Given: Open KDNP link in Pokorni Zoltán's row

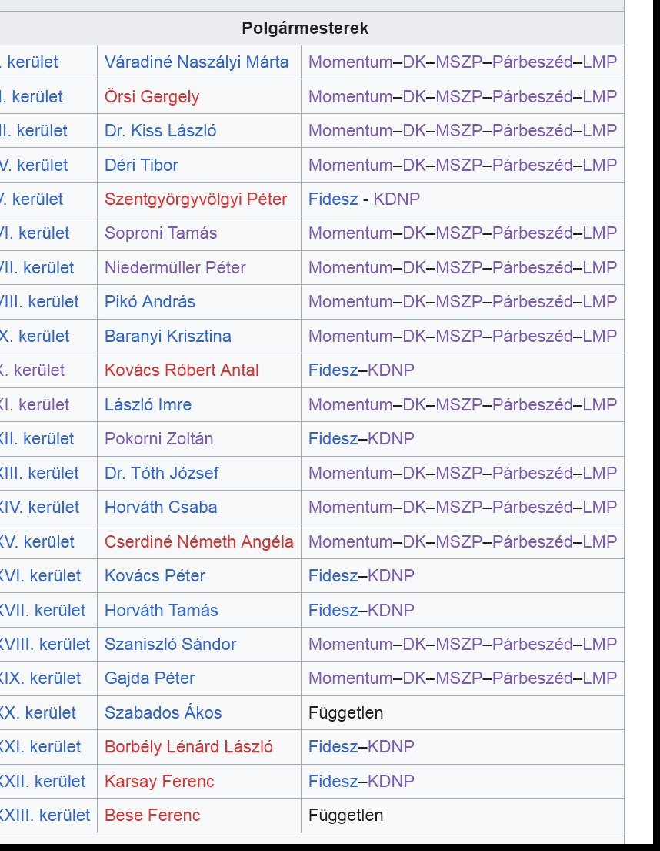Looking at the screenshot, I should click(391, 439).
